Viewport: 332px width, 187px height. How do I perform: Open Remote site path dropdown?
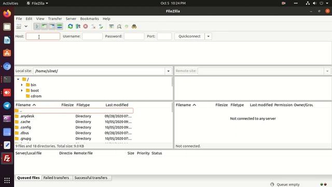pyautogui.click(x=327, y=71)
